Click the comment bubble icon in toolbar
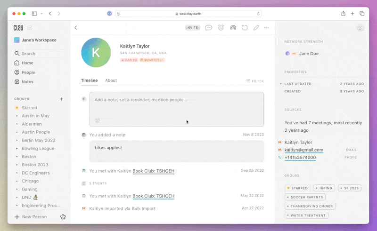This screenshot has height=231, width=377. click(x=208, y=28)
